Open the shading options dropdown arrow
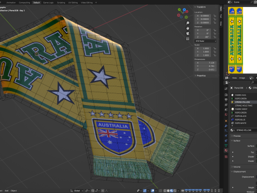Screen dimensions: 257x193 pos(178,191)
